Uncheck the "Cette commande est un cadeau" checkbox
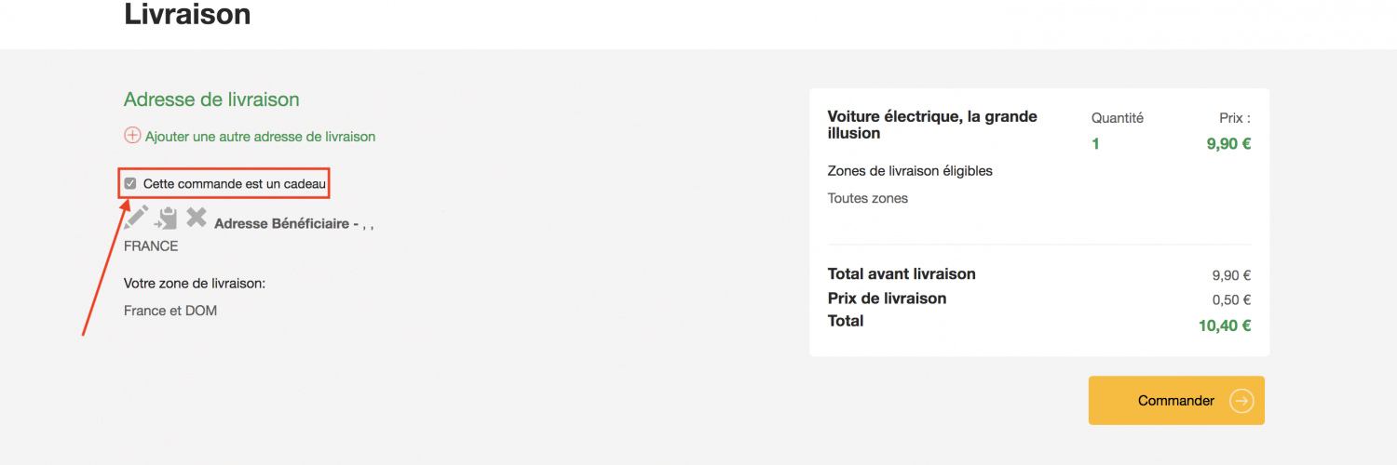 point(130,184)
